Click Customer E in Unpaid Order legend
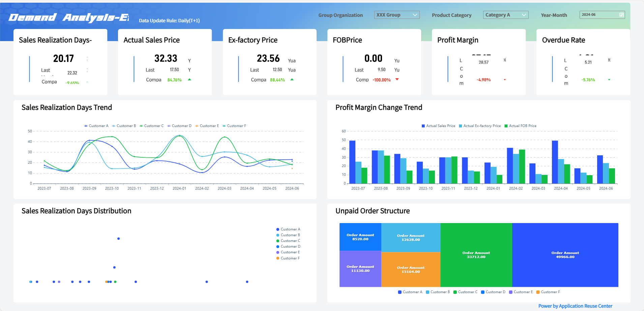Viewport: 644px width, 311px height. pyautogui.click(x=521, y=292)
